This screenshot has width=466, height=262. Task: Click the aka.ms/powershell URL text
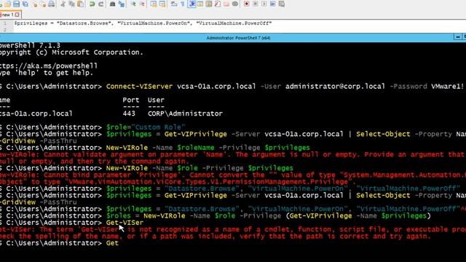click(x=49, y=65)
